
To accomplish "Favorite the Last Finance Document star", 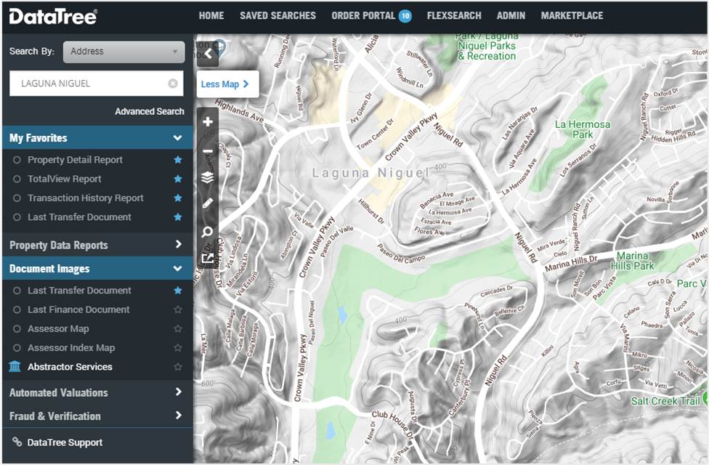I will (x=177, y=309).
